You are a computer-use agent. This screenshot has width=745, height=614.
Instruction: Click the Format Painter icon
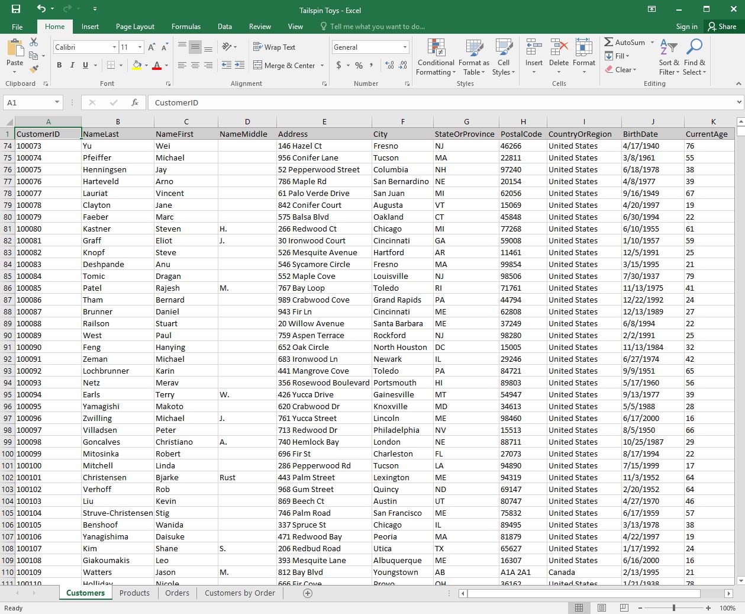34,70
